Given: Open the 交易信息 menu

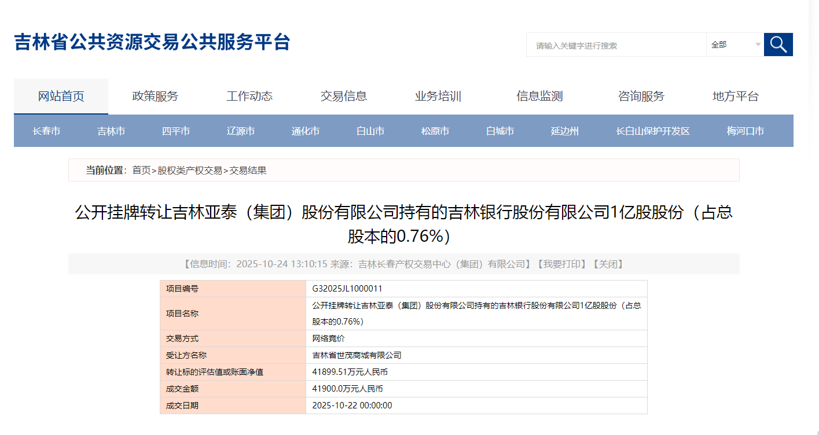Looking at the screenshot, I should pos(344,97).
